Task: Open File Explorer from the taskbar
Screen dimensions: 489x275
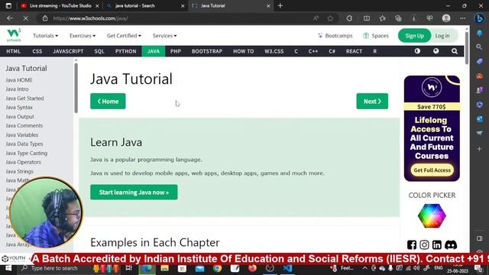Action: (165, 268)
